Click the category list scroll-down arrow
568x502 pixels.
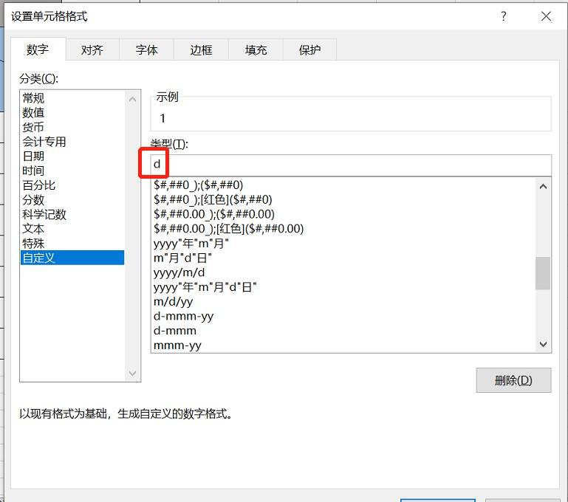coord(132,373)
